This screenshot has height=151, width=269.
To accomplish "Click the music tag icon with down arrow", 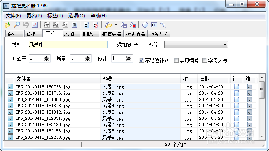I will tap(65, 25).
